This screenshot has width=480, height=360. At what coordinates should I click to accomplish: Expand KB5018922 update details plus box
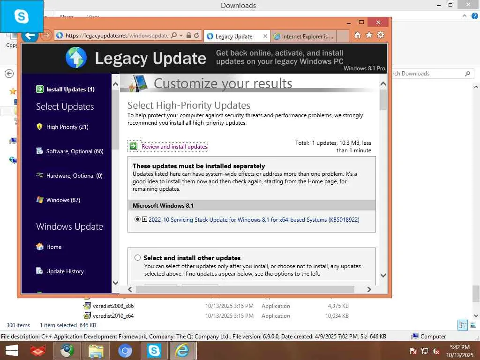point(144,219)
